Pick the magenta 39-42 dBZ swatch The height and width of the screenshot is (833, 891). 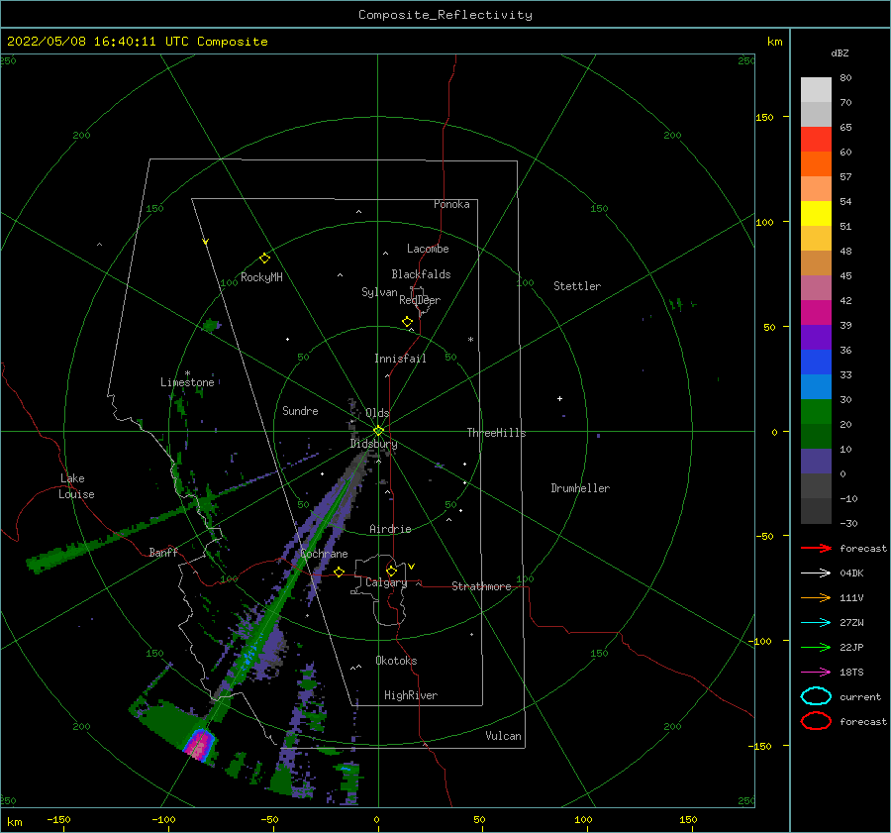tap(816, 312)
